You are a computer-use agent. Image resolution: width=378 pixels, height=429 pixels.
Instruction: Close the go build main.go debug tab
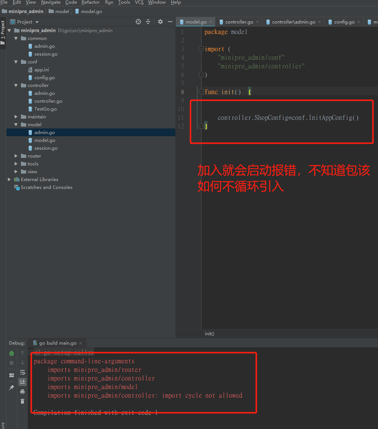[x=80, y=343]
